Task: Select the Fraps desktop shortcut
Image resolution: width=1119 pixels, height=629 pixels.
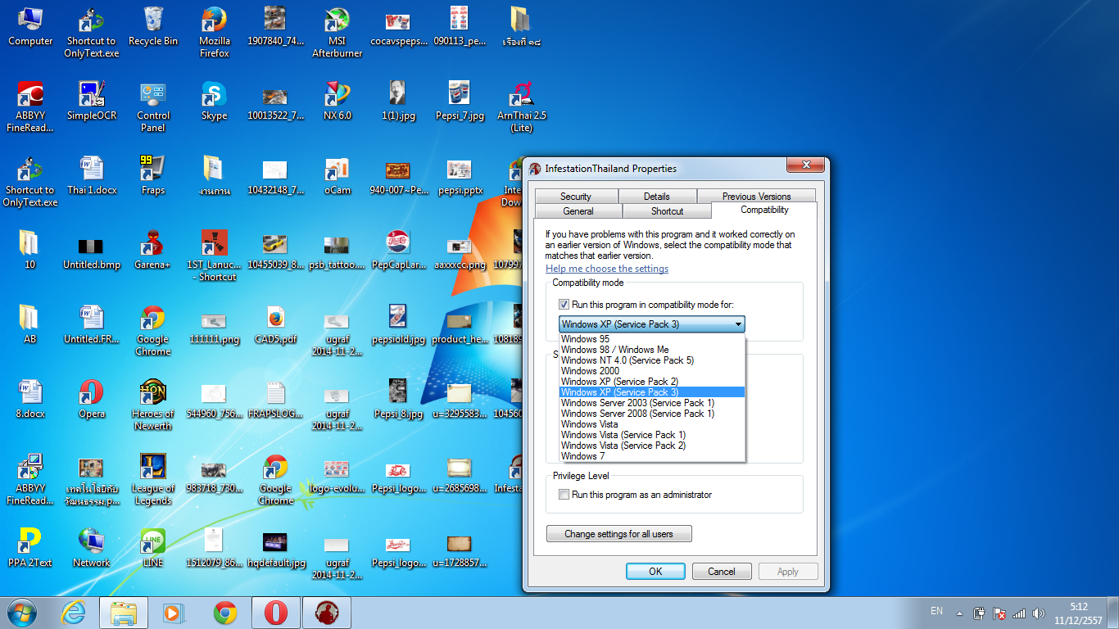Action: (153, 176)
